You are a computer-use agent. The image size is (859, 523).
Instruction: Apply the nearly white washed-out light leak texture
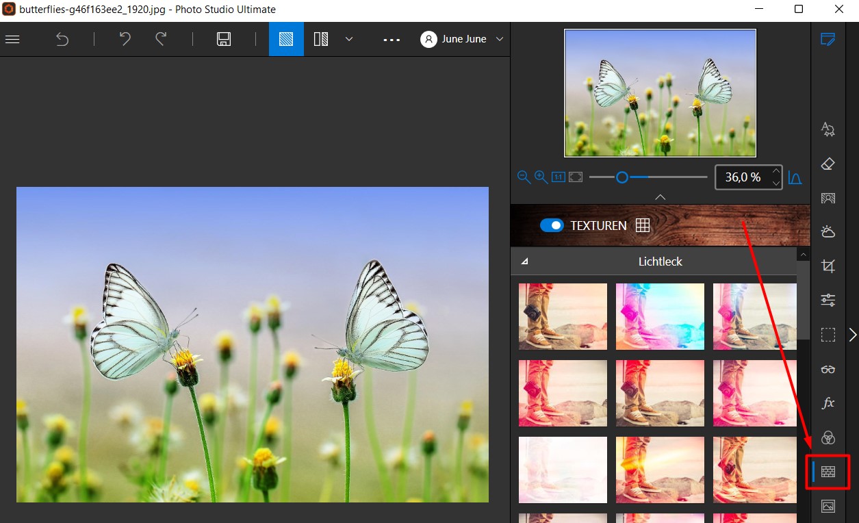coord(563,470)
